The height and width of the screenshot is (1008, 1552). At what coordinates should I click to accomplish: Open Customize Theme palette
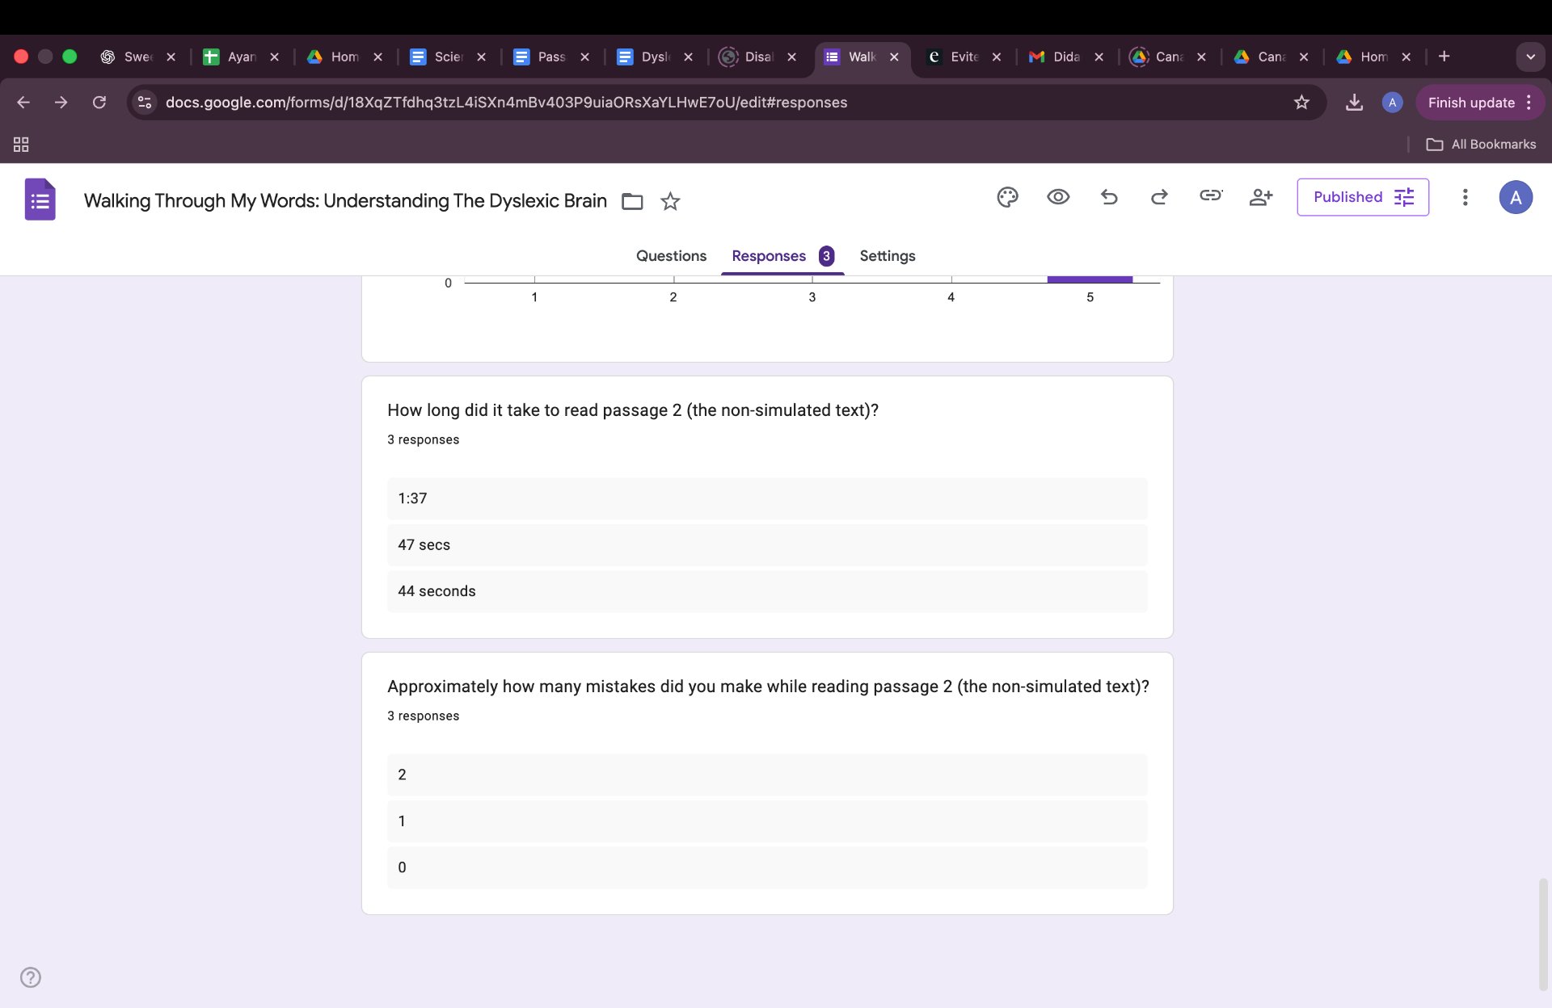pos(1007,197)
